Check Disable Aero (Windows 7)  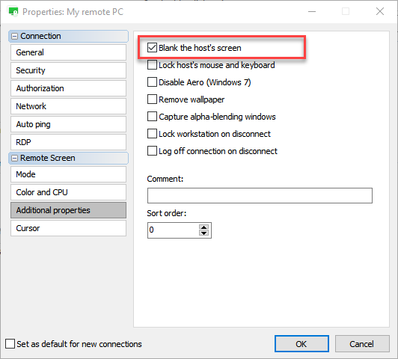152,82
